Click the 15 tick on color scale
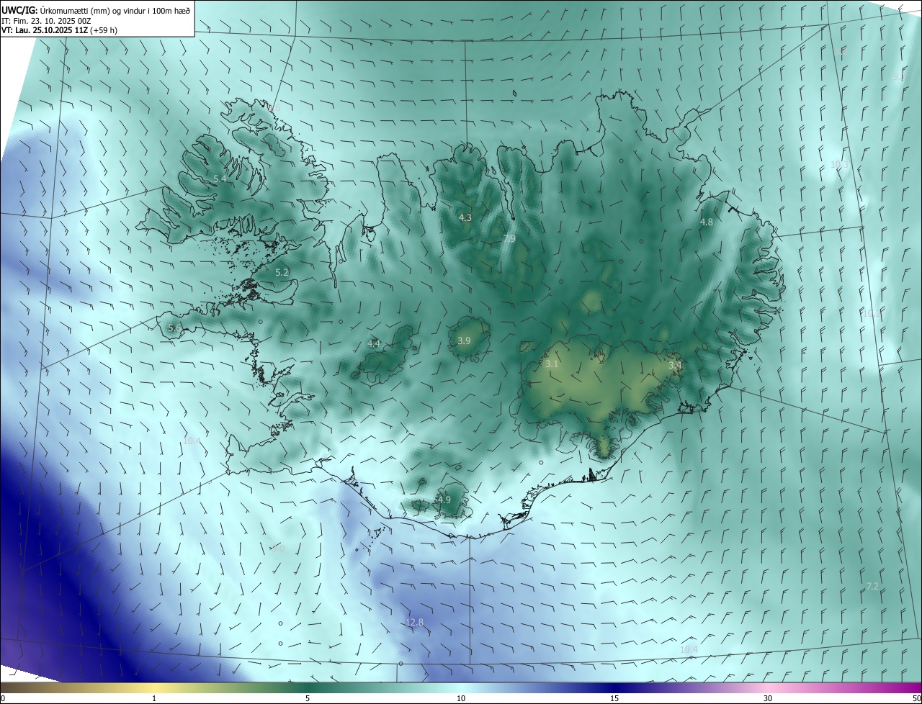This screenshot has height=704, width=922. click(614, 698)
